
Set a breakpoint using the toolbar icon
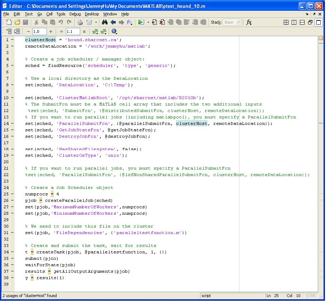(x=155, y=23)
